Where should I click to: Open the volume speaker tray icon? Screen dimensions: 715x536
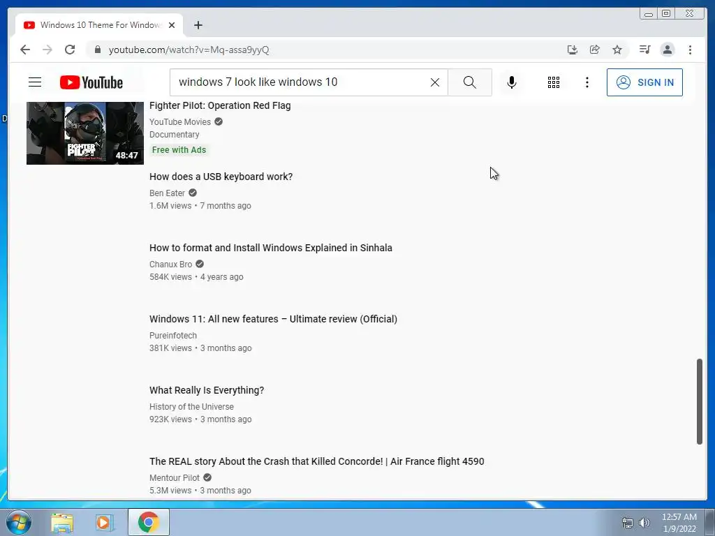coord(644,523)
